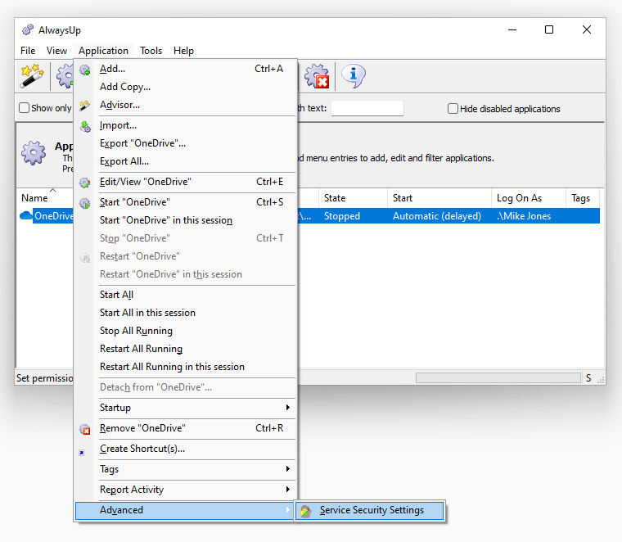Choose Start "OneDrive" in this session
Image resolution: width=622 pixels, height=542 pixels.
click(186, 220)
